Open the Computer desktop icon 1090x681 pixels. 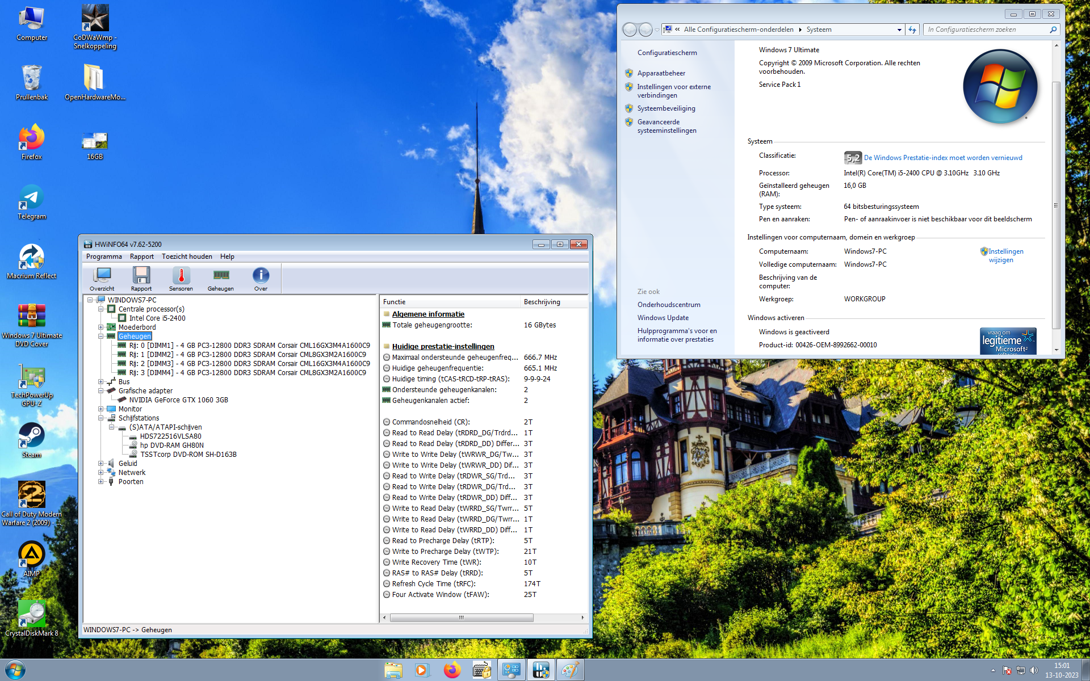click(x=32, y=23)
